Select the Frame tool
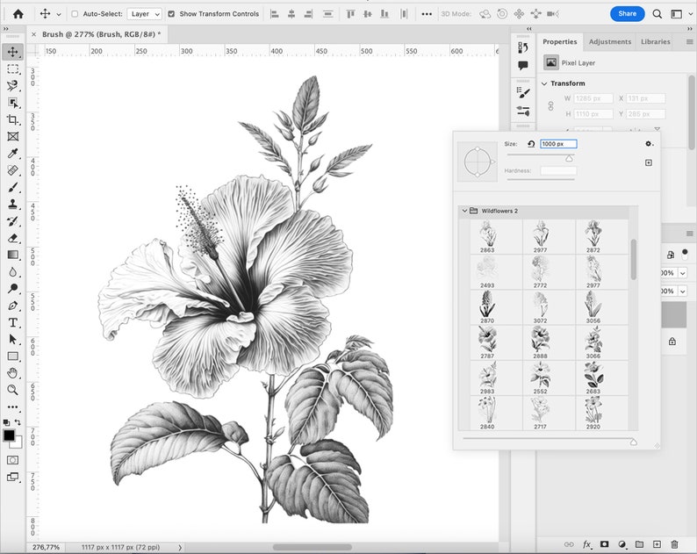 pos(12,136)
